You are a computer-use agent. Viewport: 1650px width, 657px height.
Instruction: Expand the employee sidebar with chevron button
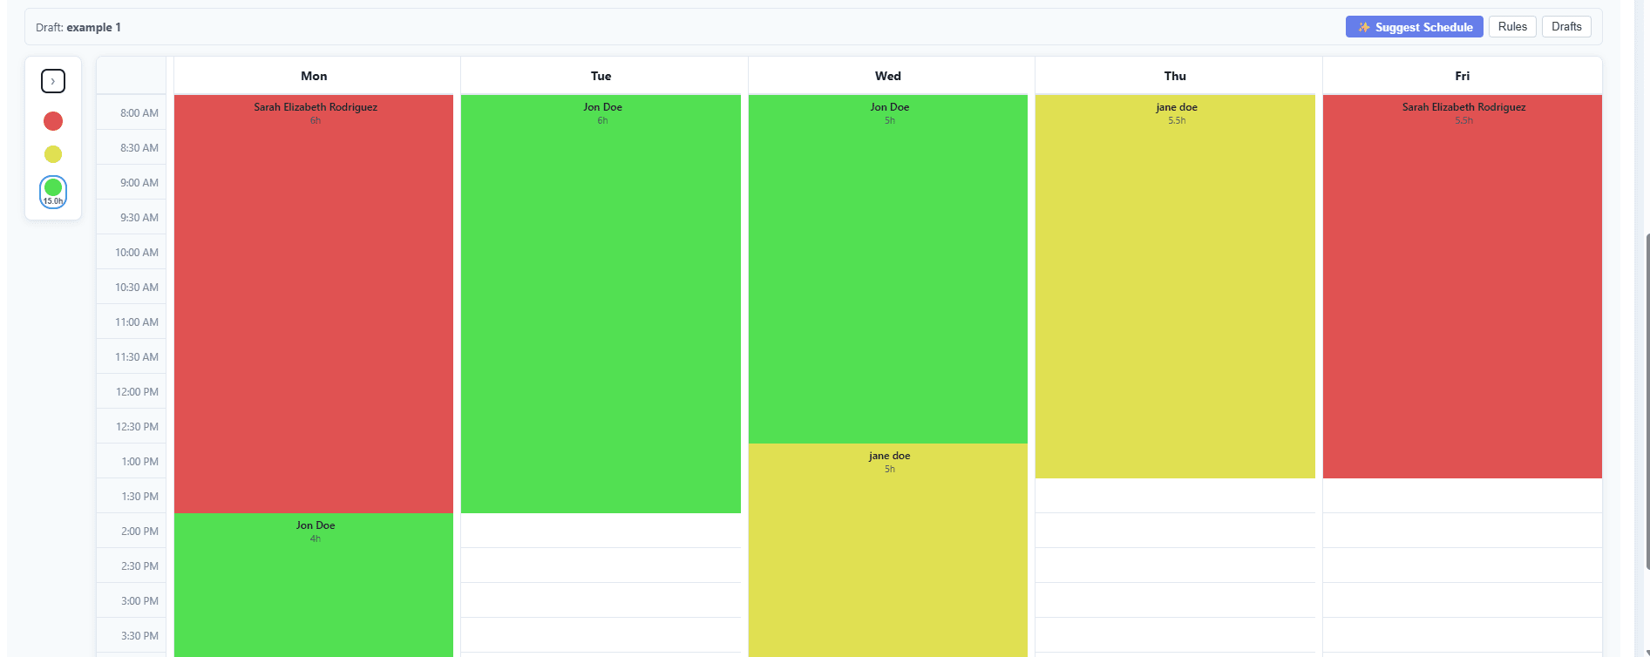[53, 81]
